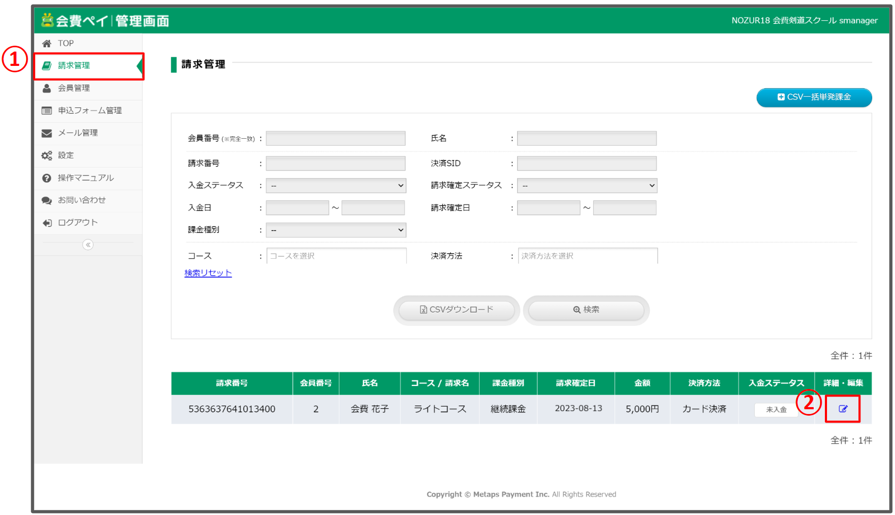Open the 課金種別 dropdown

[x=336, y=230]
